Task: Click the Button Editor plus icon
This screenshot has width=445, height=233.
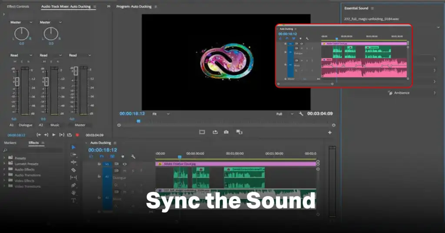Action: 329,133
